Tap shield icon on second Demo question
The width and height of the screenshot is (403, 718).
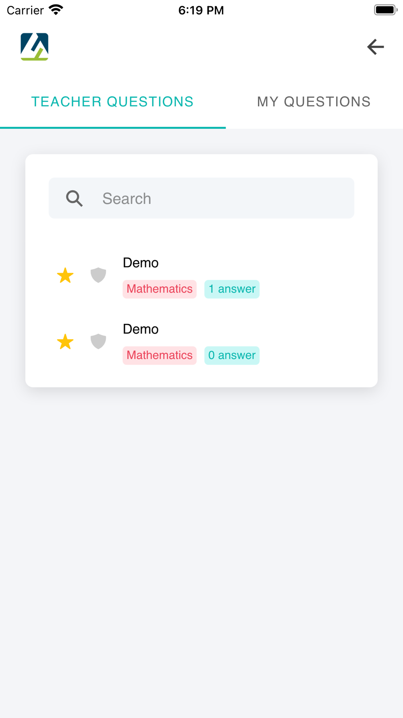98,341
